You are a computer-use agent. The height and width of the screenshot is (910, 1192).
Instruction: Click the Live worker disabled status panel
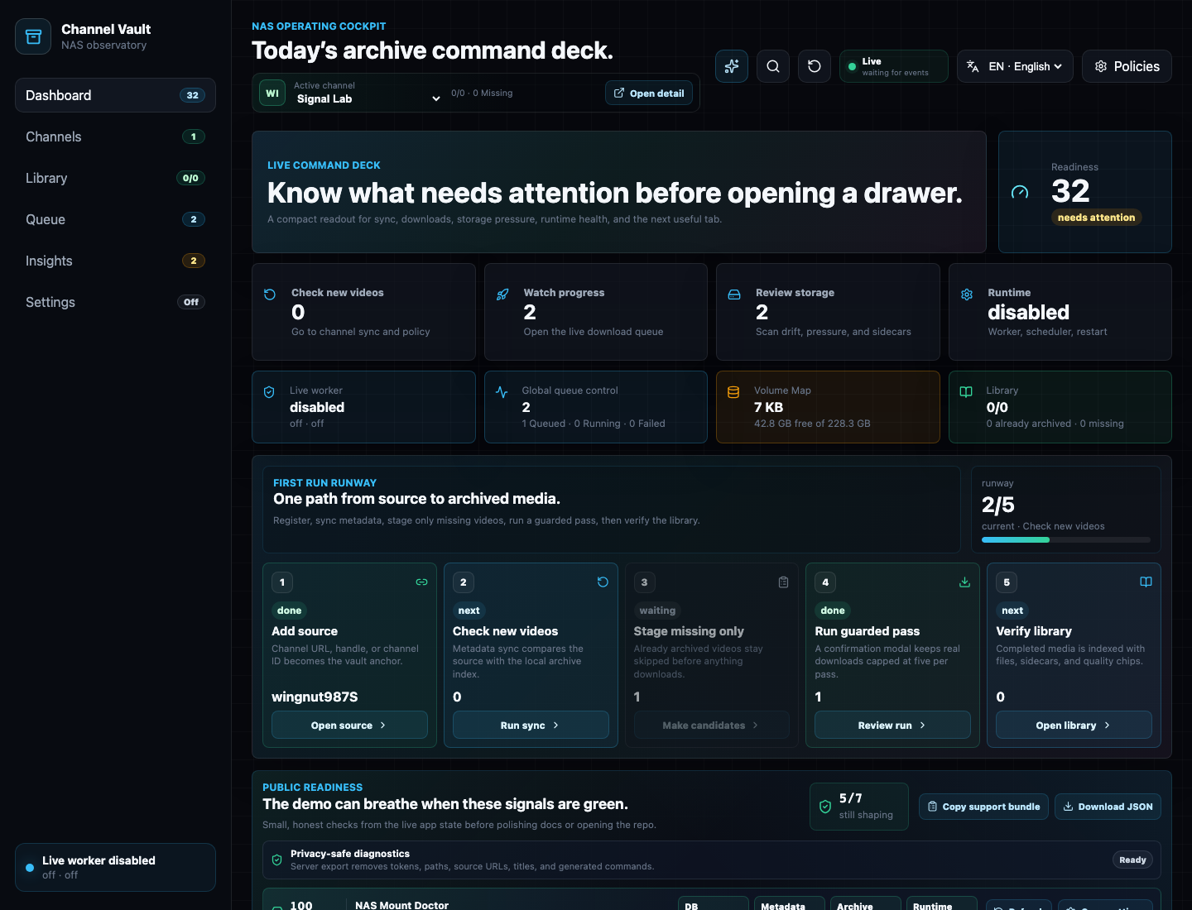click(x=115, y=867)
